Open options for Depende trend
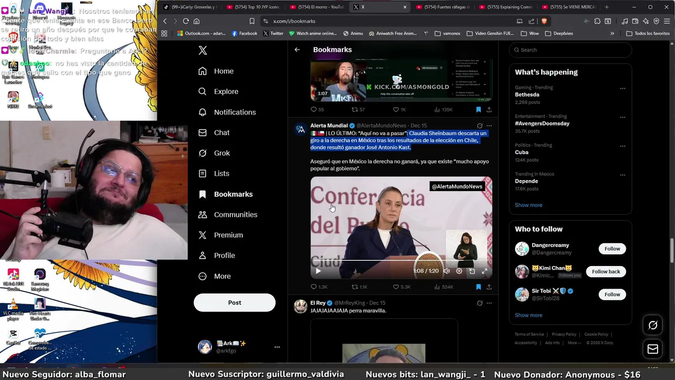675x380 pixels. 623,175
